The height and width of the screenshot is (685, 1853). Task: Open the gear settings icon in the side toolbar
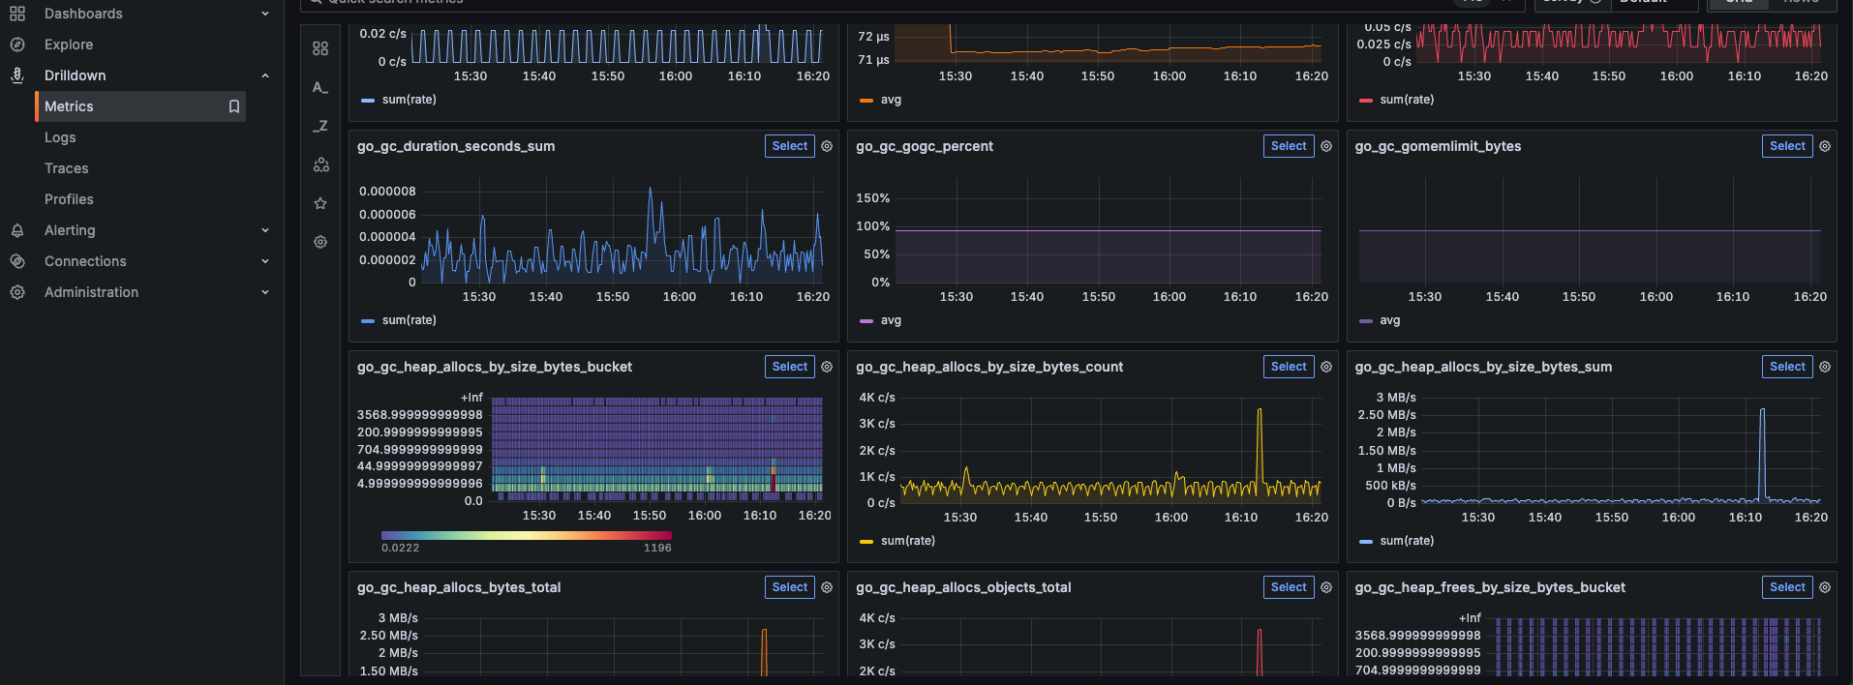[320, 242]
